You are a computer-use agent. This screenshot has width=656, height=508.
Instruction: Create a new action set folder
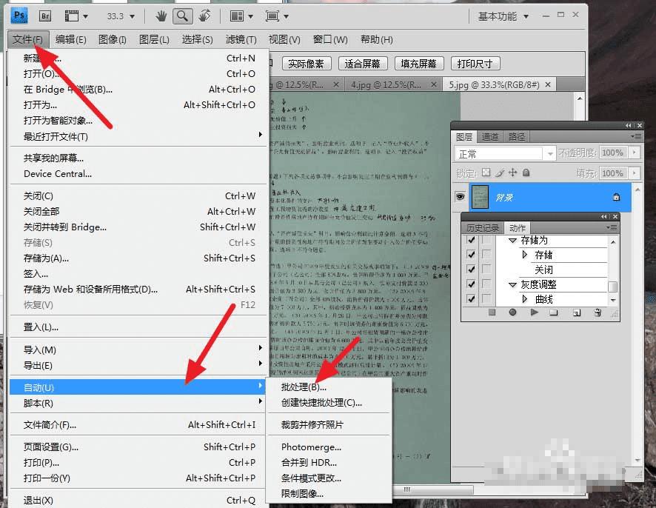coord(554,313)
